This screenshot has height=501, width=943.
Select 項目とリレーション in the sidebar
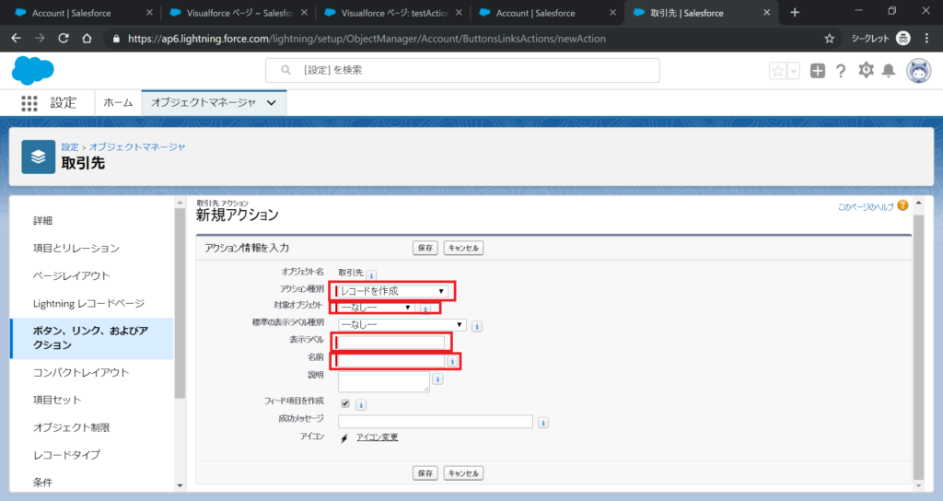pos(76,249)
